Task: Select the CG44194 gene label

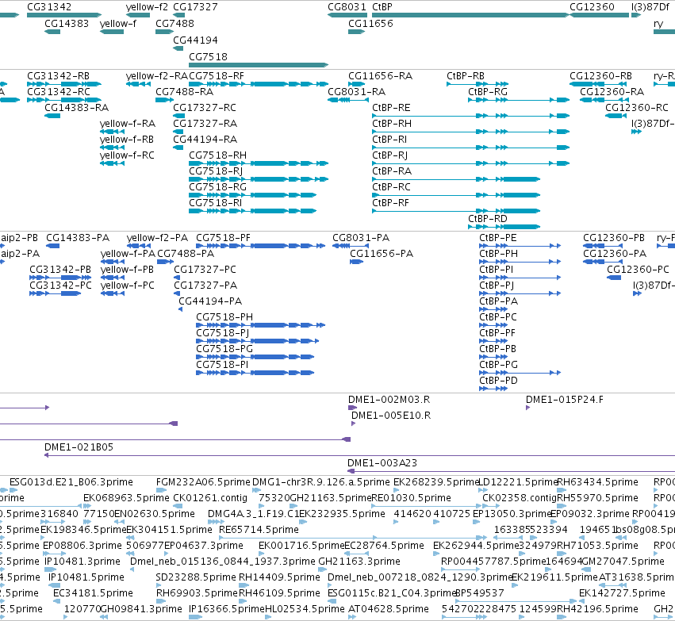Action: [195, 40]
